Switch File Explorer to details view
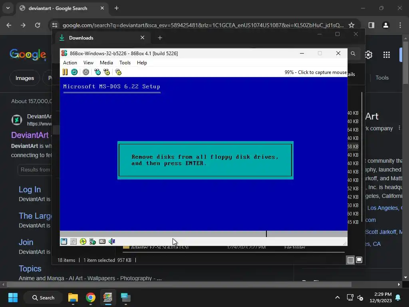This screenshot has height=307, width=409. (350, 260)
